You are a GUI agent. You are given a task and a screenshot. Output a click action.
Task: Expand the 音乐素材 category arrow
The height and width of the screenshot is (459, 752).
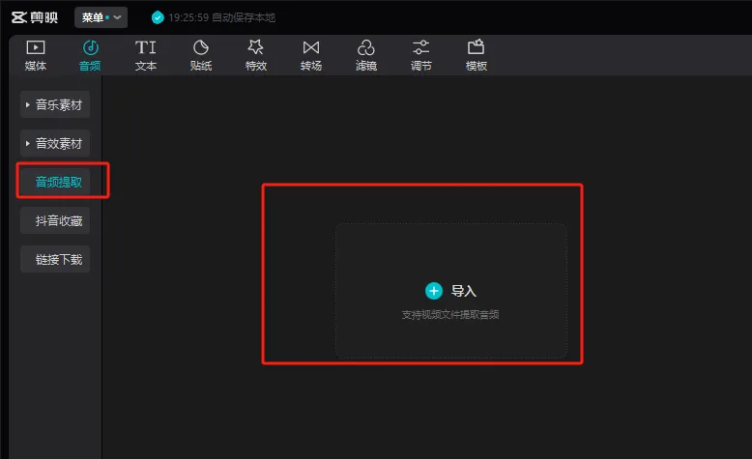tap(28, 104)
